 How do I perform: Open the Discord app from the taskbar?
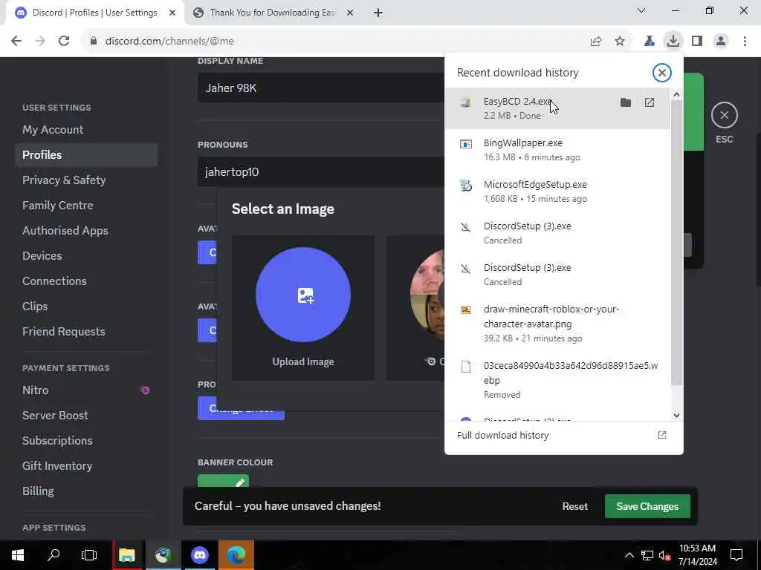pyautogui.click(x=199, y=555)
